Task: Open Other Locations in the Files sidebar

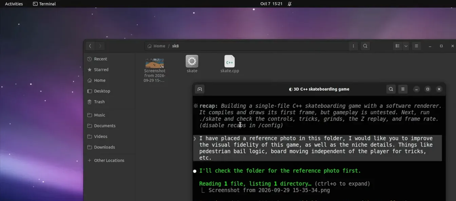Action: (x=109, y=160)
